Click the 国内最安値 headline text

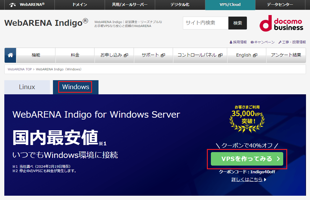(55, 137)
